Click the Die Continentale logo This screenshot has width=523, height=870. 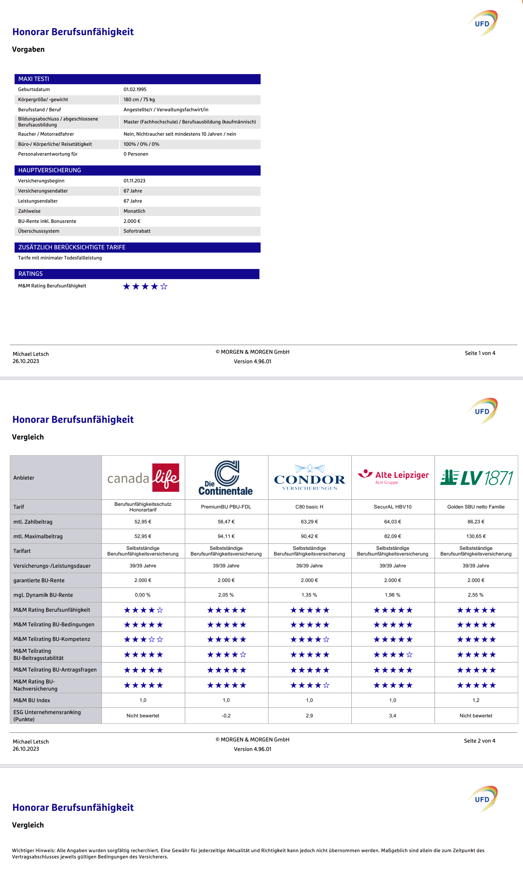226,478
